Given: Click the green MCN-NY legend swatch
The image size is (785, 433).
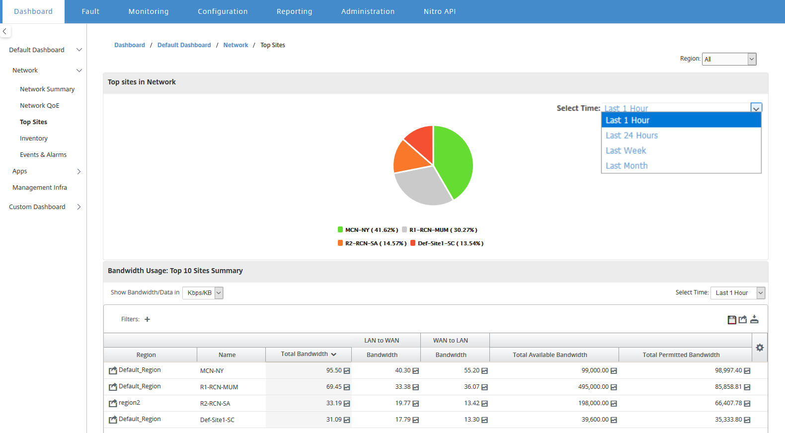Looking at the screenshot, I should point(340,229).
